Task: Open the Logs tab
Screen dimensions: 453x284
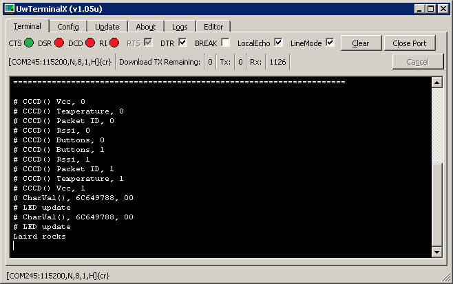Action: (180, 27)
